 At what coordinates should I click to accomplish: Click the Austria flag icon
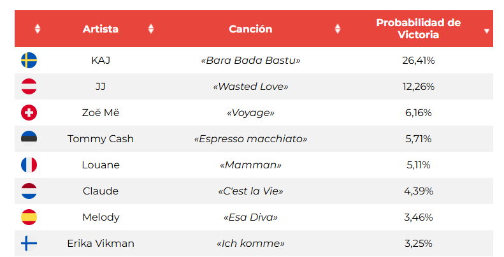(x=29, y=86)
